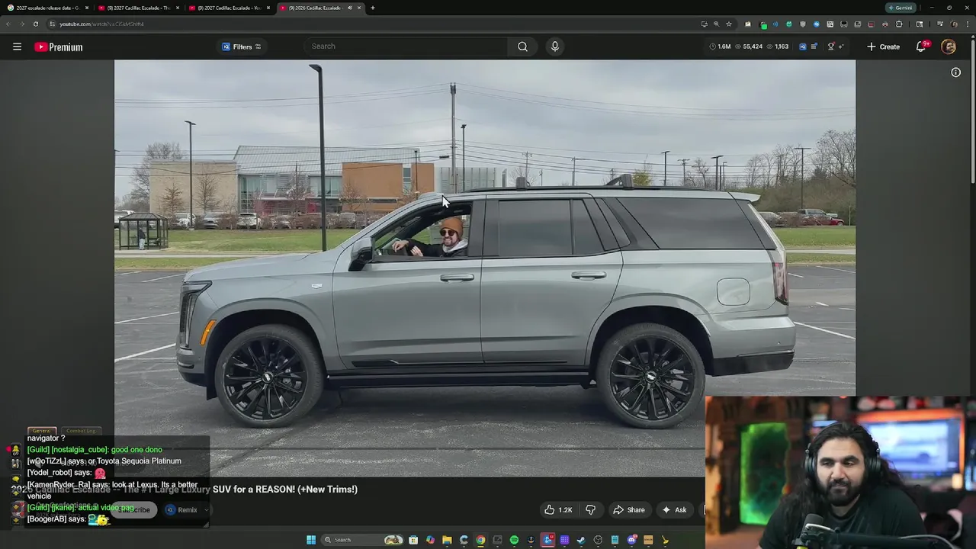This screenshot has width=976, height=549.
Task: Click the YouTube search input field
Action: (x=407, y=47)
